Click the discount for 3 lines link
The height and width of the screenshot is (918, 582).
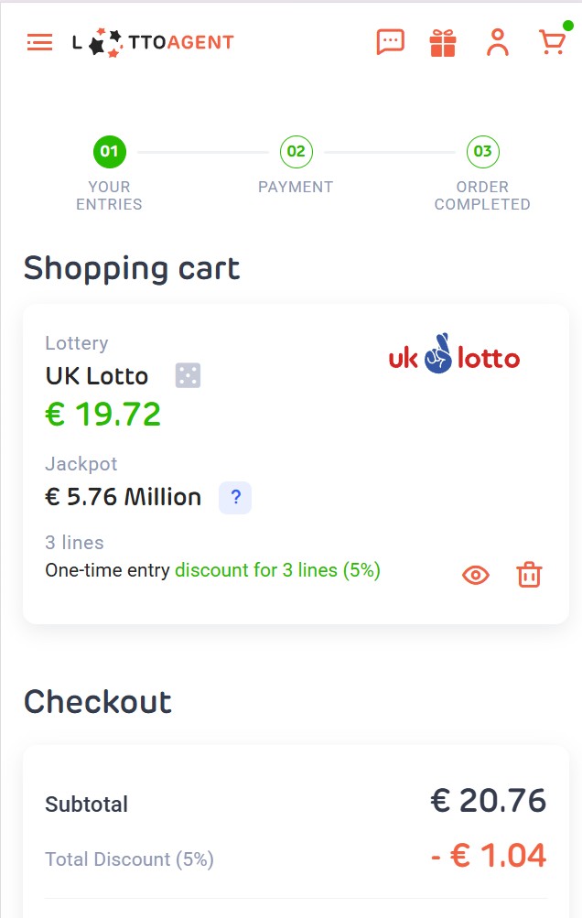[277, 570]
